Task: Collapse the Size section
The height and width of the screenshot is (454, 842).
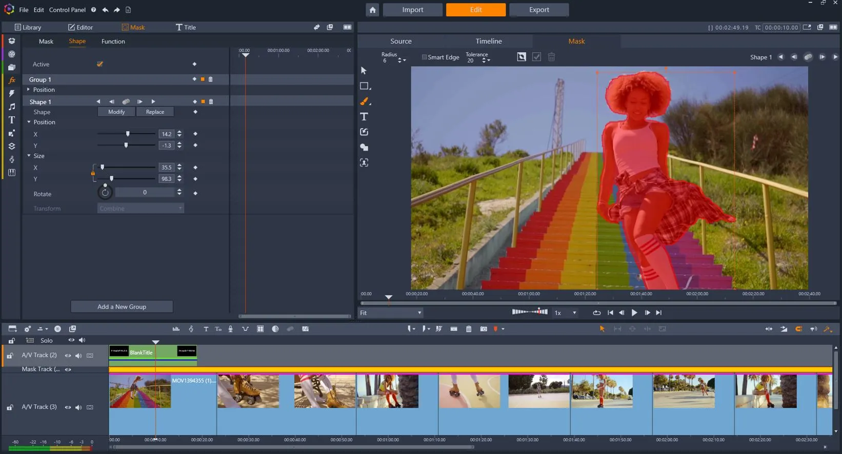Action: pyautogui.click(x=29, y=156)
